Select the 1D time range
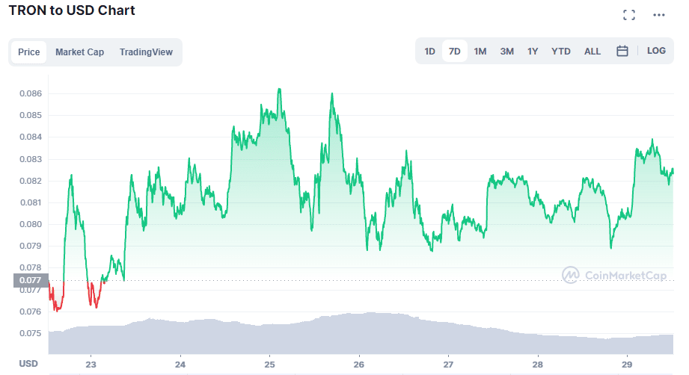The image size is (689, 375). [429, 52]
